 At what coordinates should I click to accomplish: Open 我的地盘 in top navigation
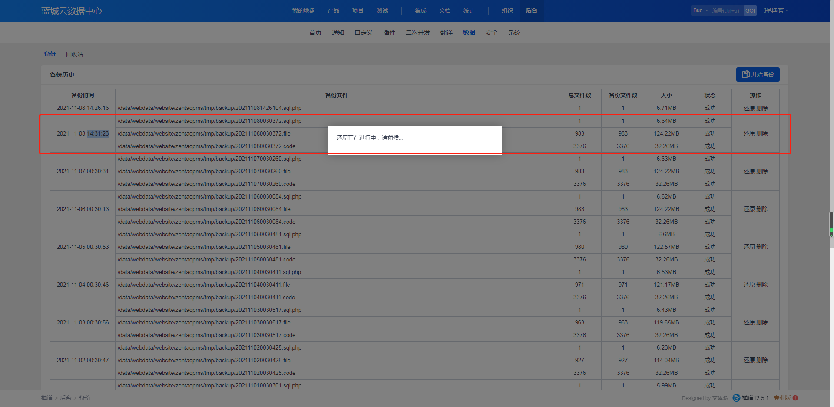point(303,10)
